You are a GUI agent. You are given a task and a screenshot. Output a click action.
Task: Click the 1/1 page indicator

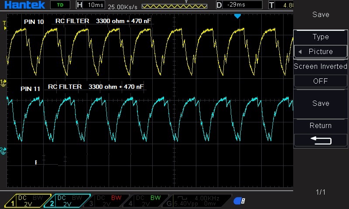pyautogui.click(x=321, y=192)
